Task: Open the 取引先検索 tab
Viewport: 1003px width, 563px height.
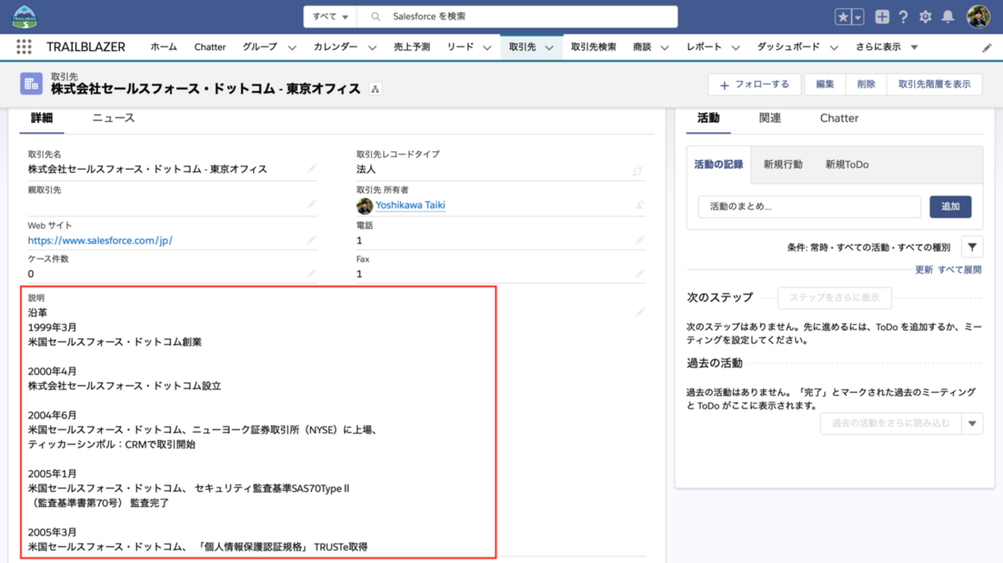Action: tap(593, 47)
